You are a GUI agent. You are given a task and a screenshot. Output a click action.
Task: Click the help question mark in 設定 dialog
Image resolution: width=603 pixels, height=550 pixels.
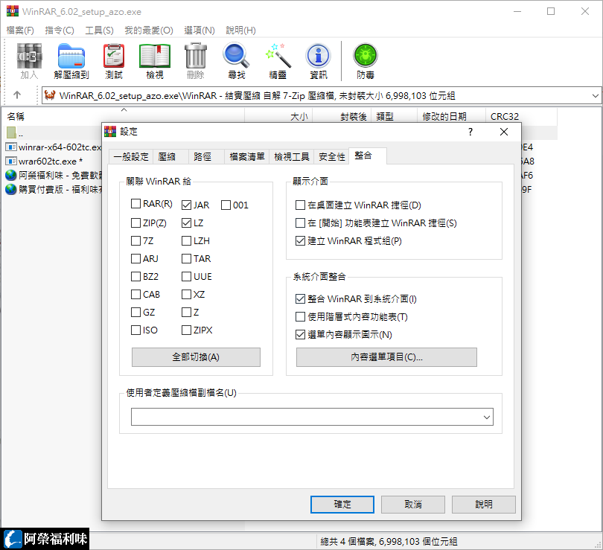point(470,132)
